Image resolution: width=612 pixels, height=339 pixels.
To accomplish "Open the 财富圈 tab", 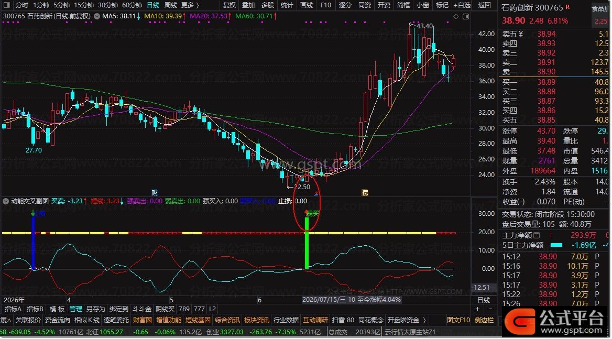I will point(143,320).
